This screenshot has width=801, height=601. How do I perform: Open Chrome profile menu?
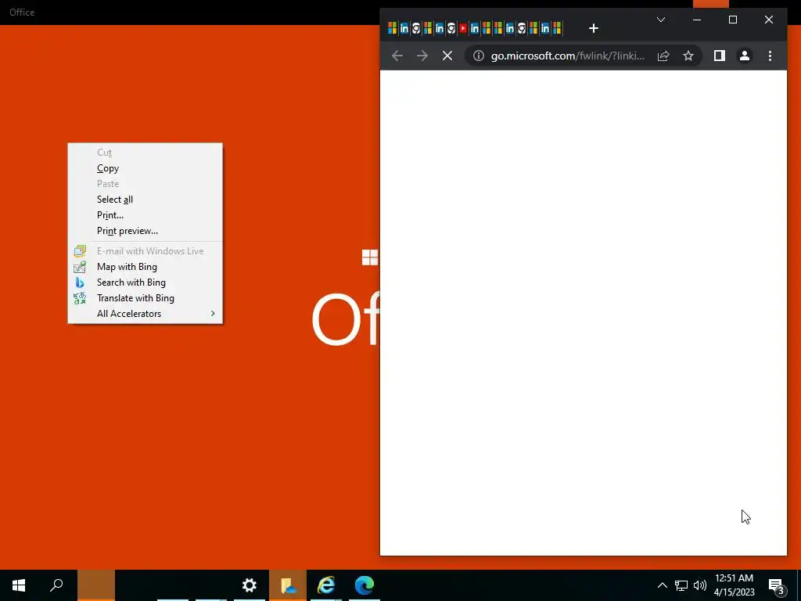(x=745, y=56)
